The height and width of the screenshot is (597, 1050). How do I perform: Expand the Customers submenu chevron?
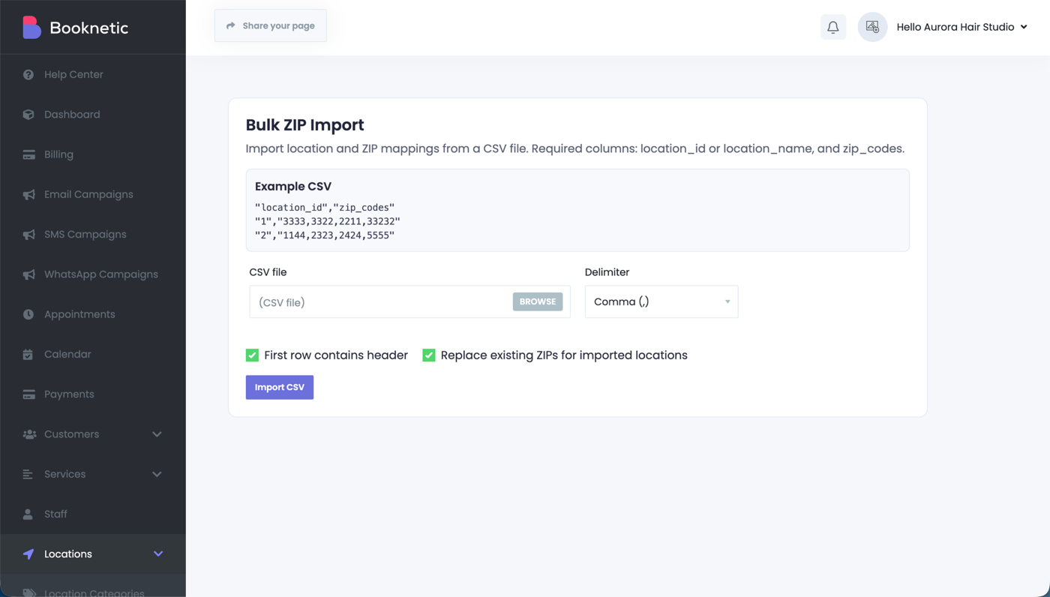(157, 434)
